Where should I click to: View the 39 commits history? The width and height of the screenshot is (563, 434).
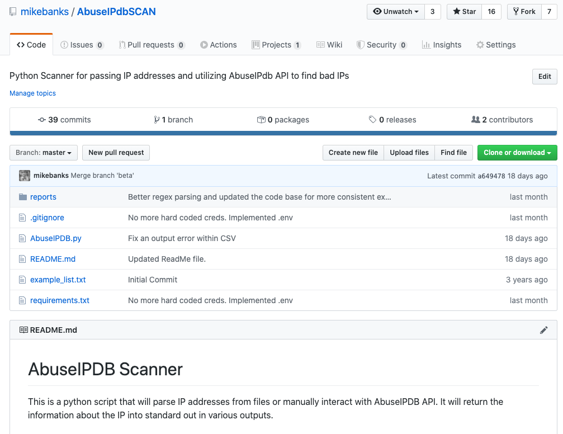(64, 119)
